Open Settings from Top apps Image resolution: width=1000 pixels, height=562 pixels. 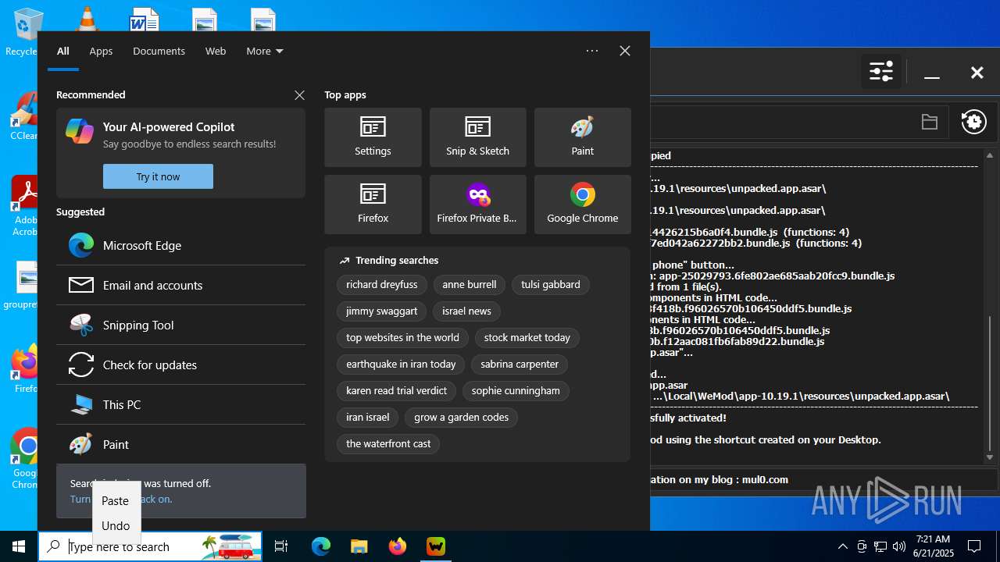pos(373,137)
